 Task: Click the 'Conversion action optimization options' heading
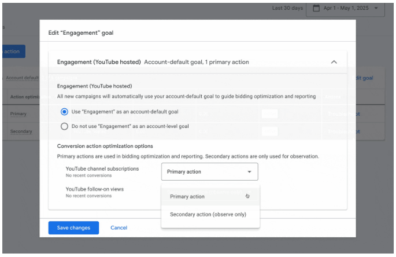[x=105, y=146]
